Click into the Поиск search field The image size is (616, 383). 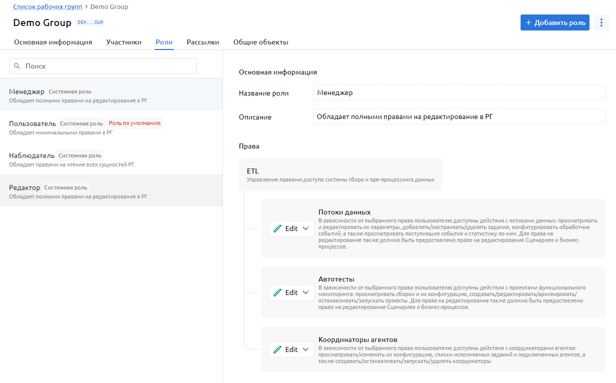(107, 66)
